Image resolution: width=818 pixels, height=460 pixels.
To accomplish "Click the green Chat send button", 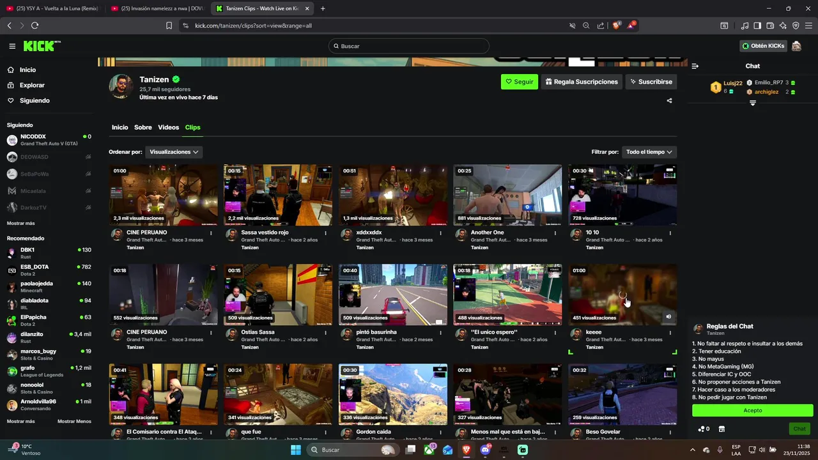I will click(x=799, y=429).
